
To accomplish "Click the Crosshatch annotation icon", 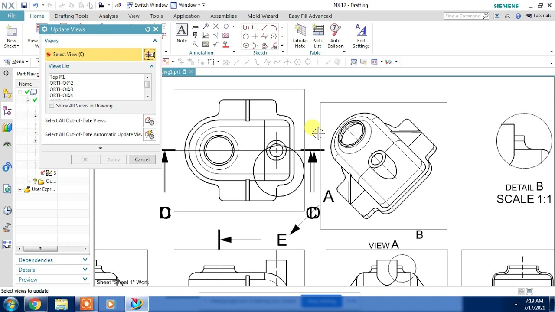I will [225, 36].
